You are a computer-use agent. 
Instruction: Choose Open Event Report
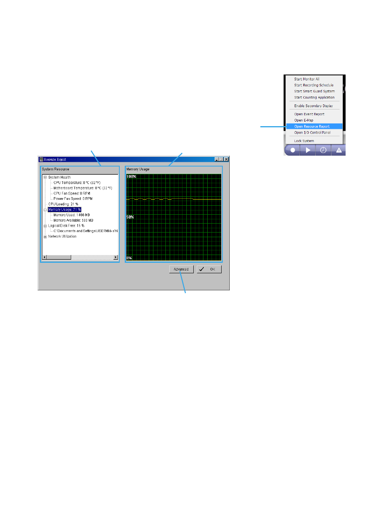click(309, 114)
